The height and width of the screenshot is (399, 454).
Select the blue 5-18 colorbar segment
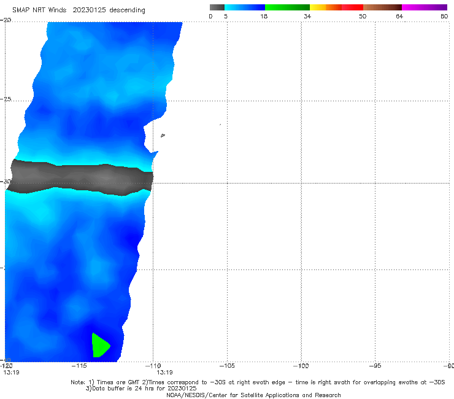click(x=245, y=7)
